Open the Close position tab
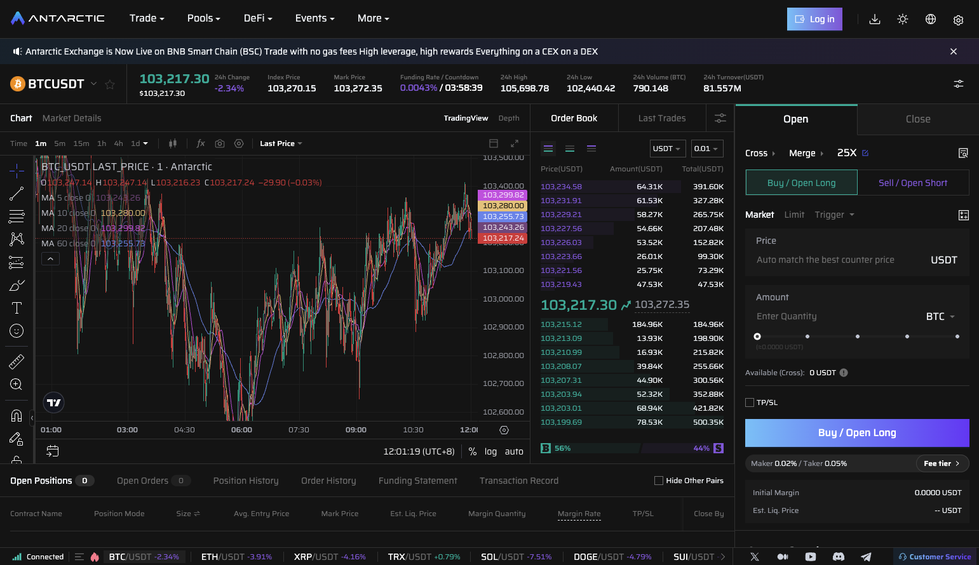 [918, 119]
